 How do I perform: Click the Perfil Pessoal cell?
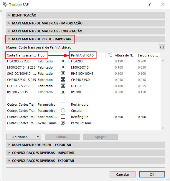coord(81,123)
